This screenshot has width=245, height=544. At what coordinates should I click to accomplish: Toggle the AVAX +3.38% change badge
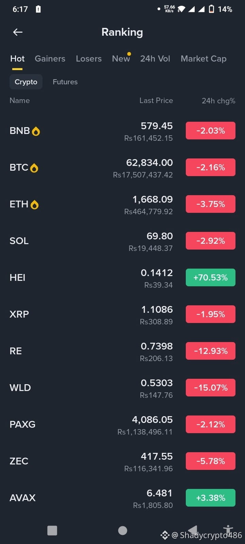click(211, 498)
